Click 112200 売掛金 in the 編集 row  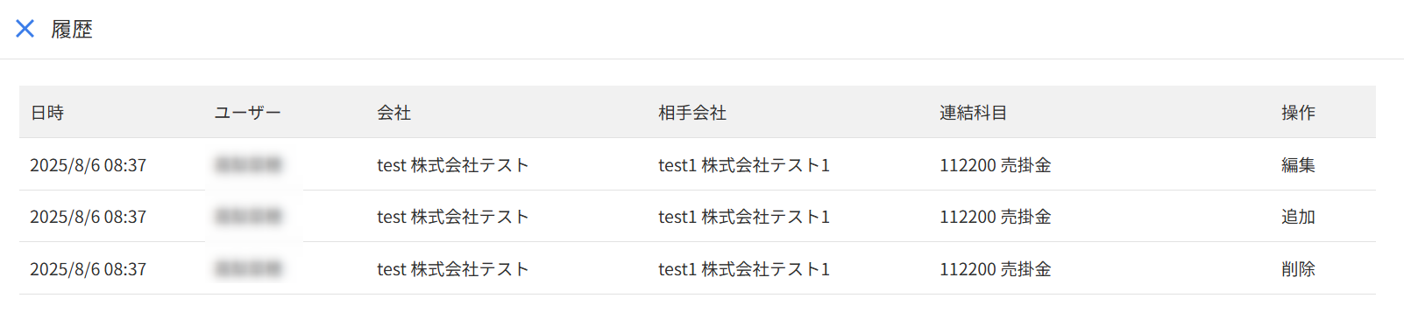(x=996, y=165)
